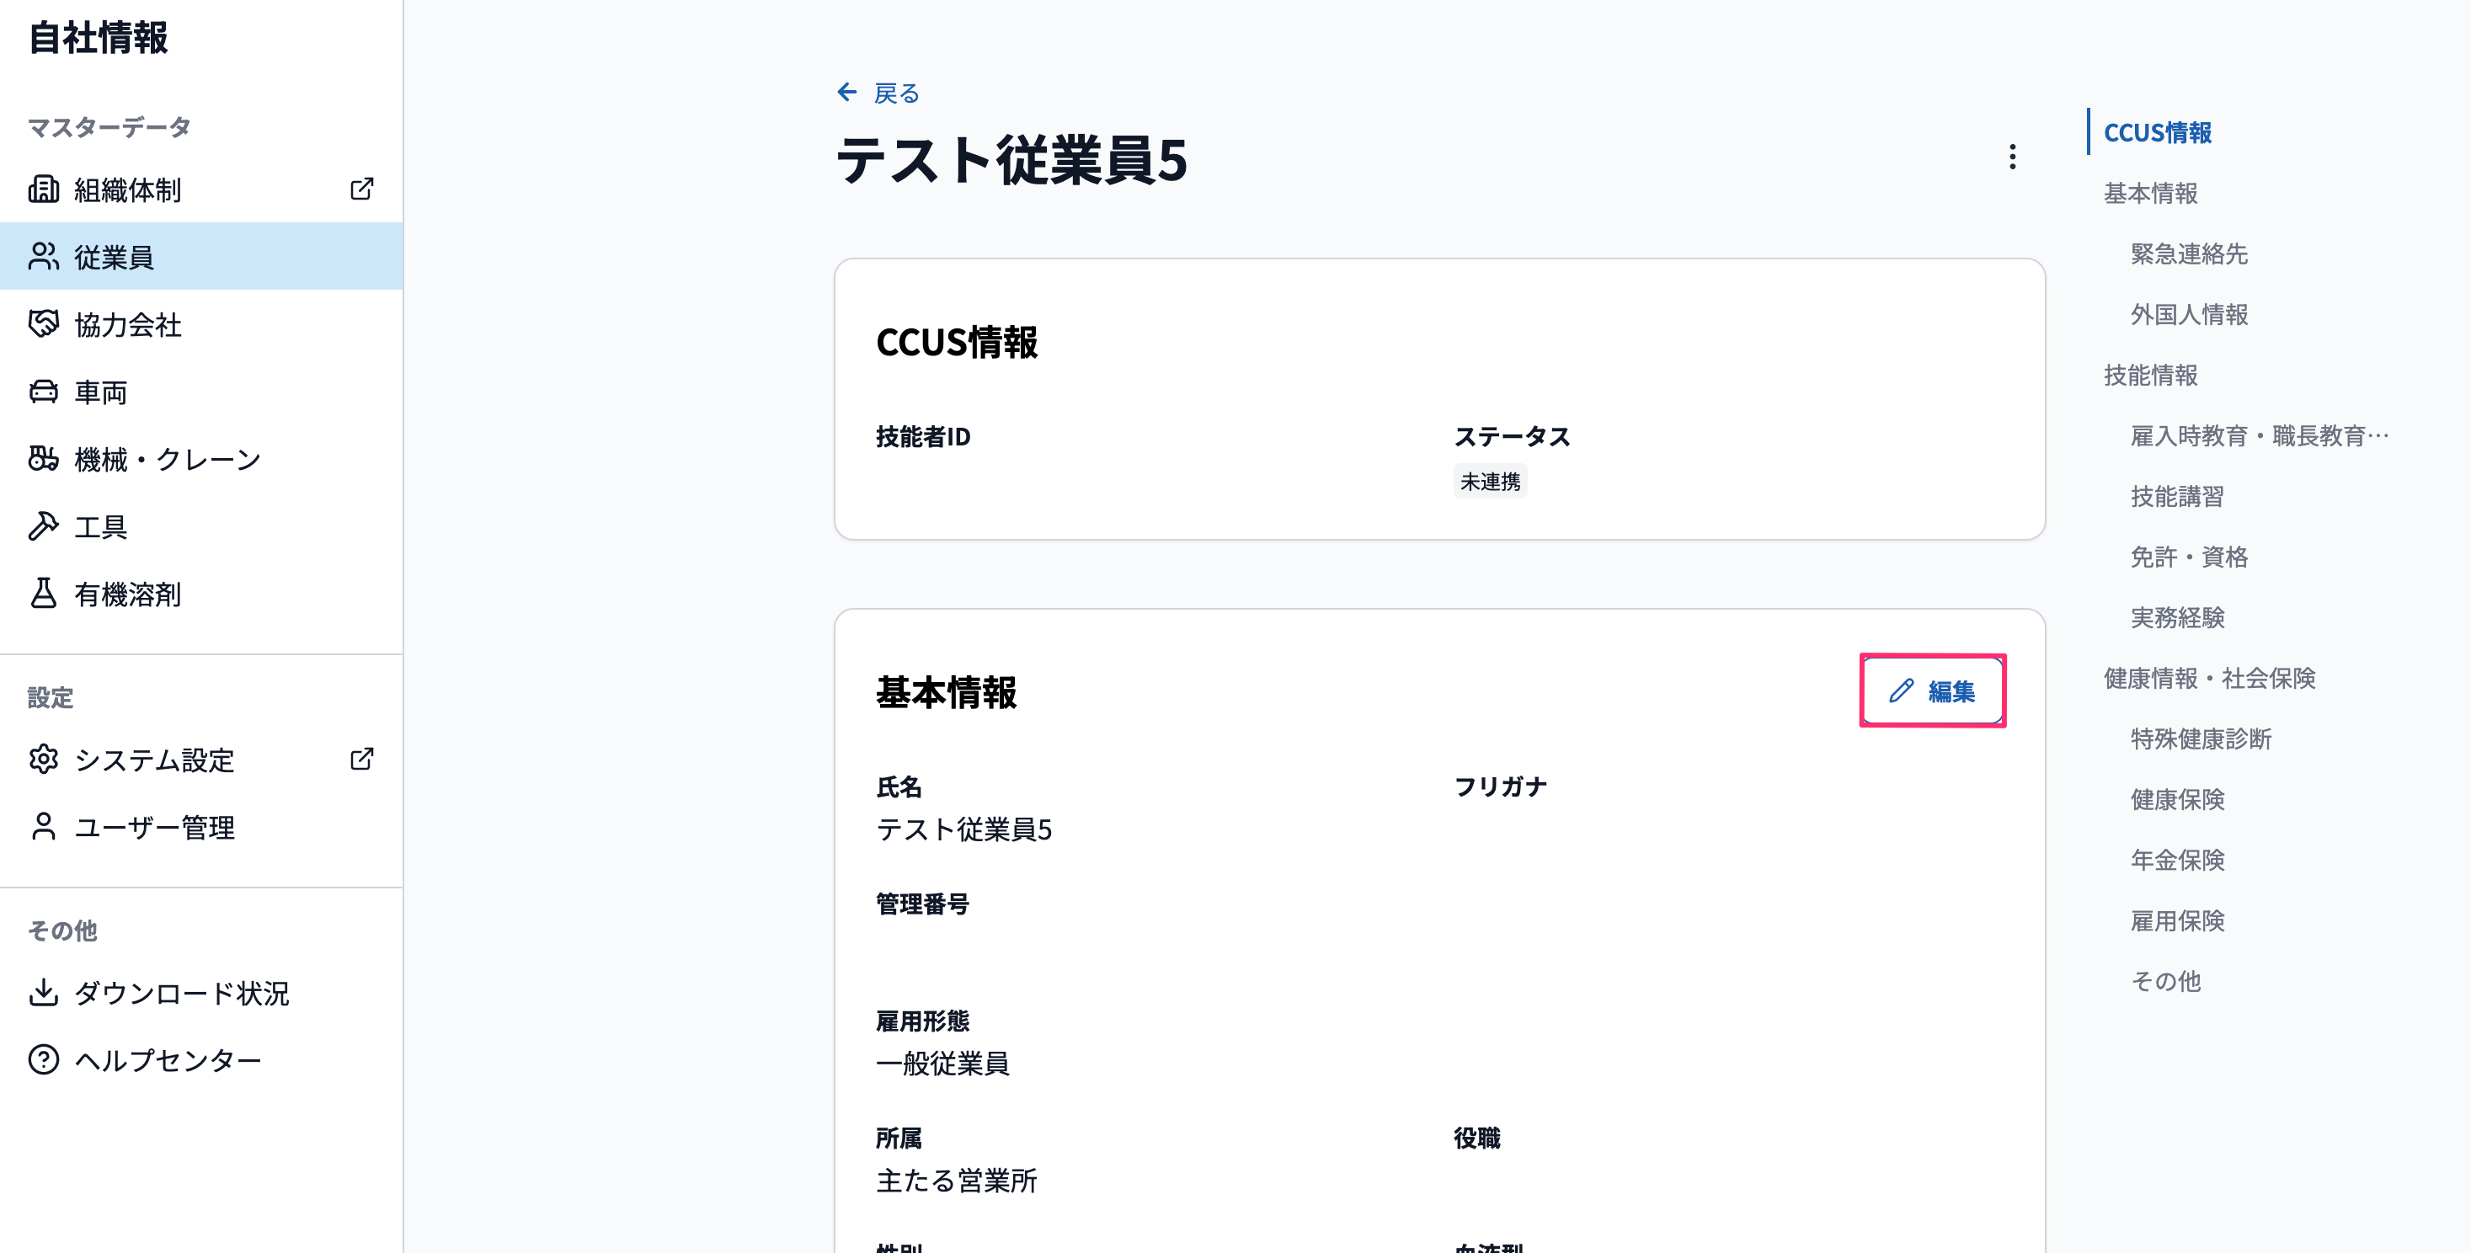Open the 組織体制 external link icon

pos(361,189)
